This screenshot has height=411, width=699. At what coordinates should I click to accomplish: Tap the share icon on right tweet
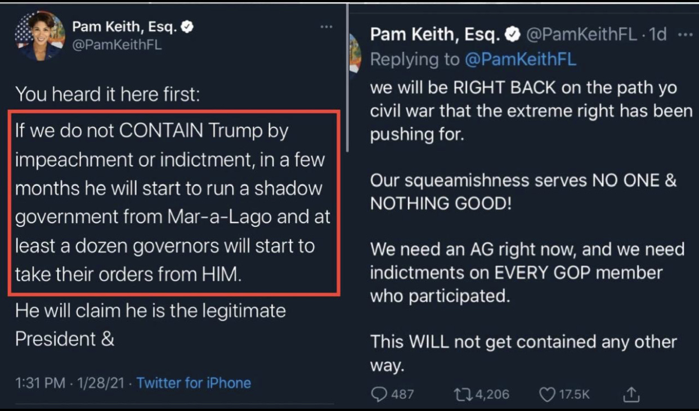coord(631,394)
